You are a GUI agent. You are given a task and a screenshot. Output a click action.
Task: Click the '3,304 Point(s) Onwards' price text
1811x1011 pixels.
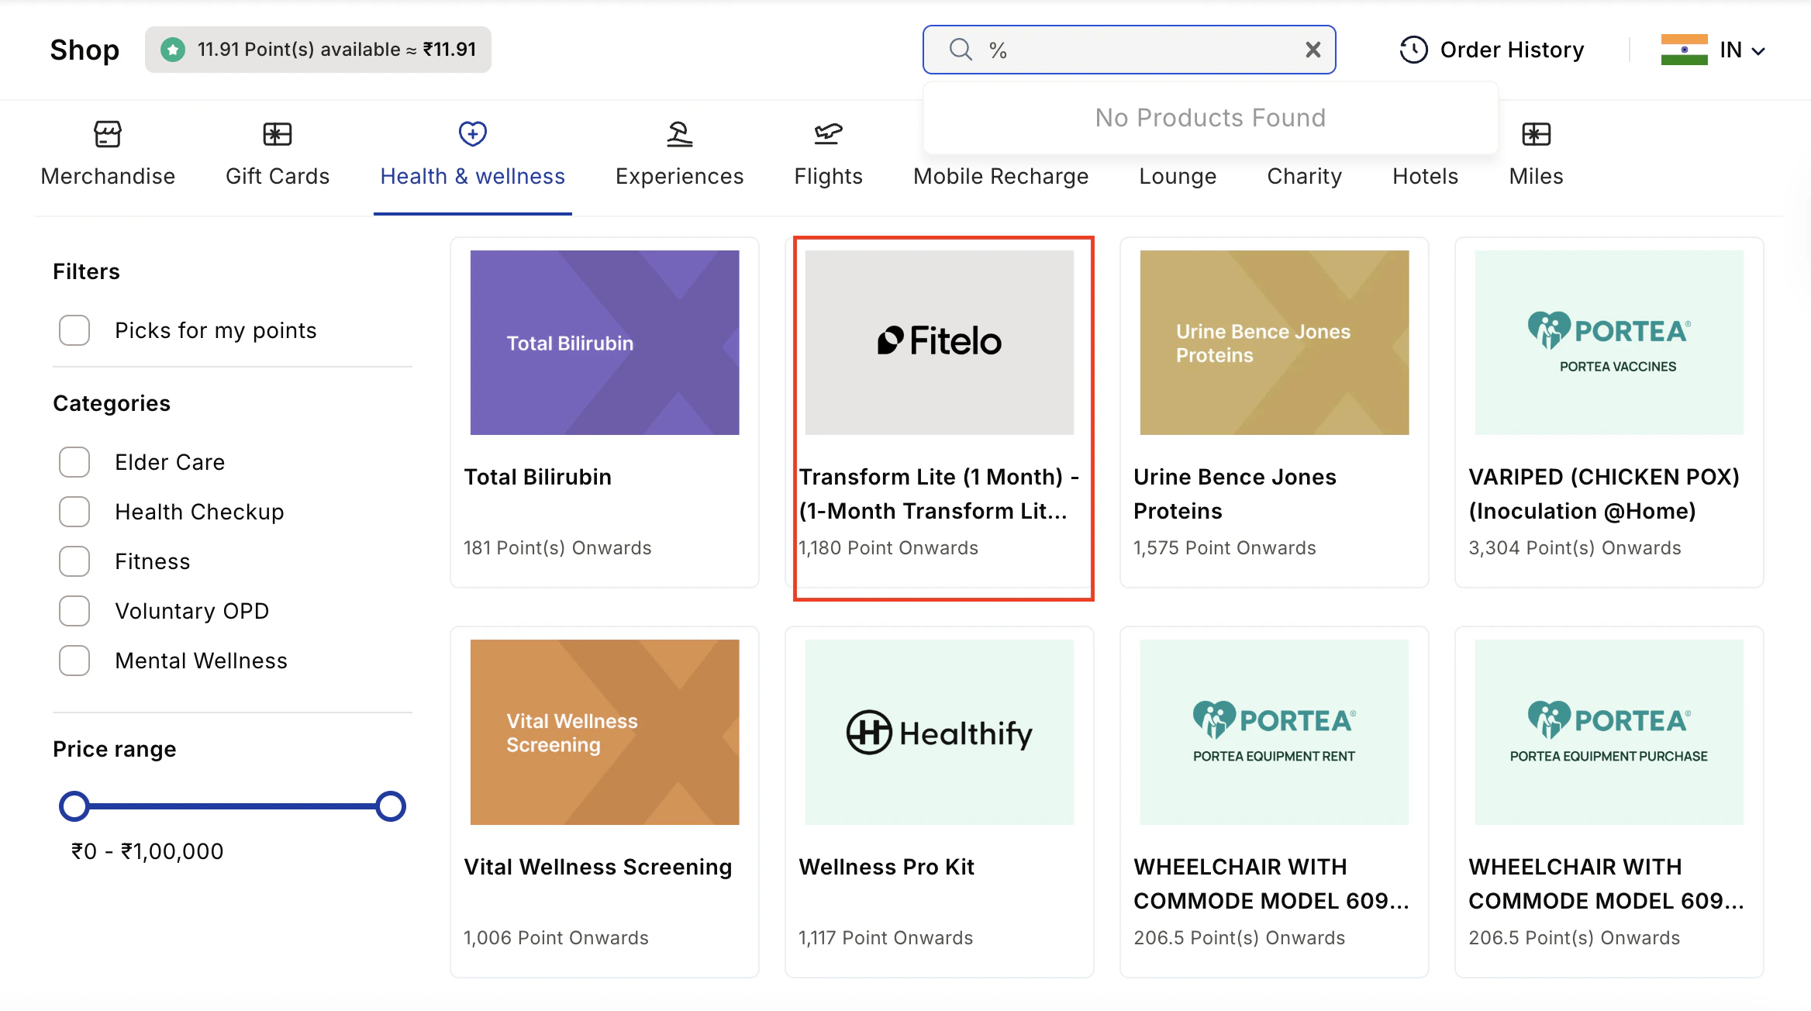point(1575,548)
